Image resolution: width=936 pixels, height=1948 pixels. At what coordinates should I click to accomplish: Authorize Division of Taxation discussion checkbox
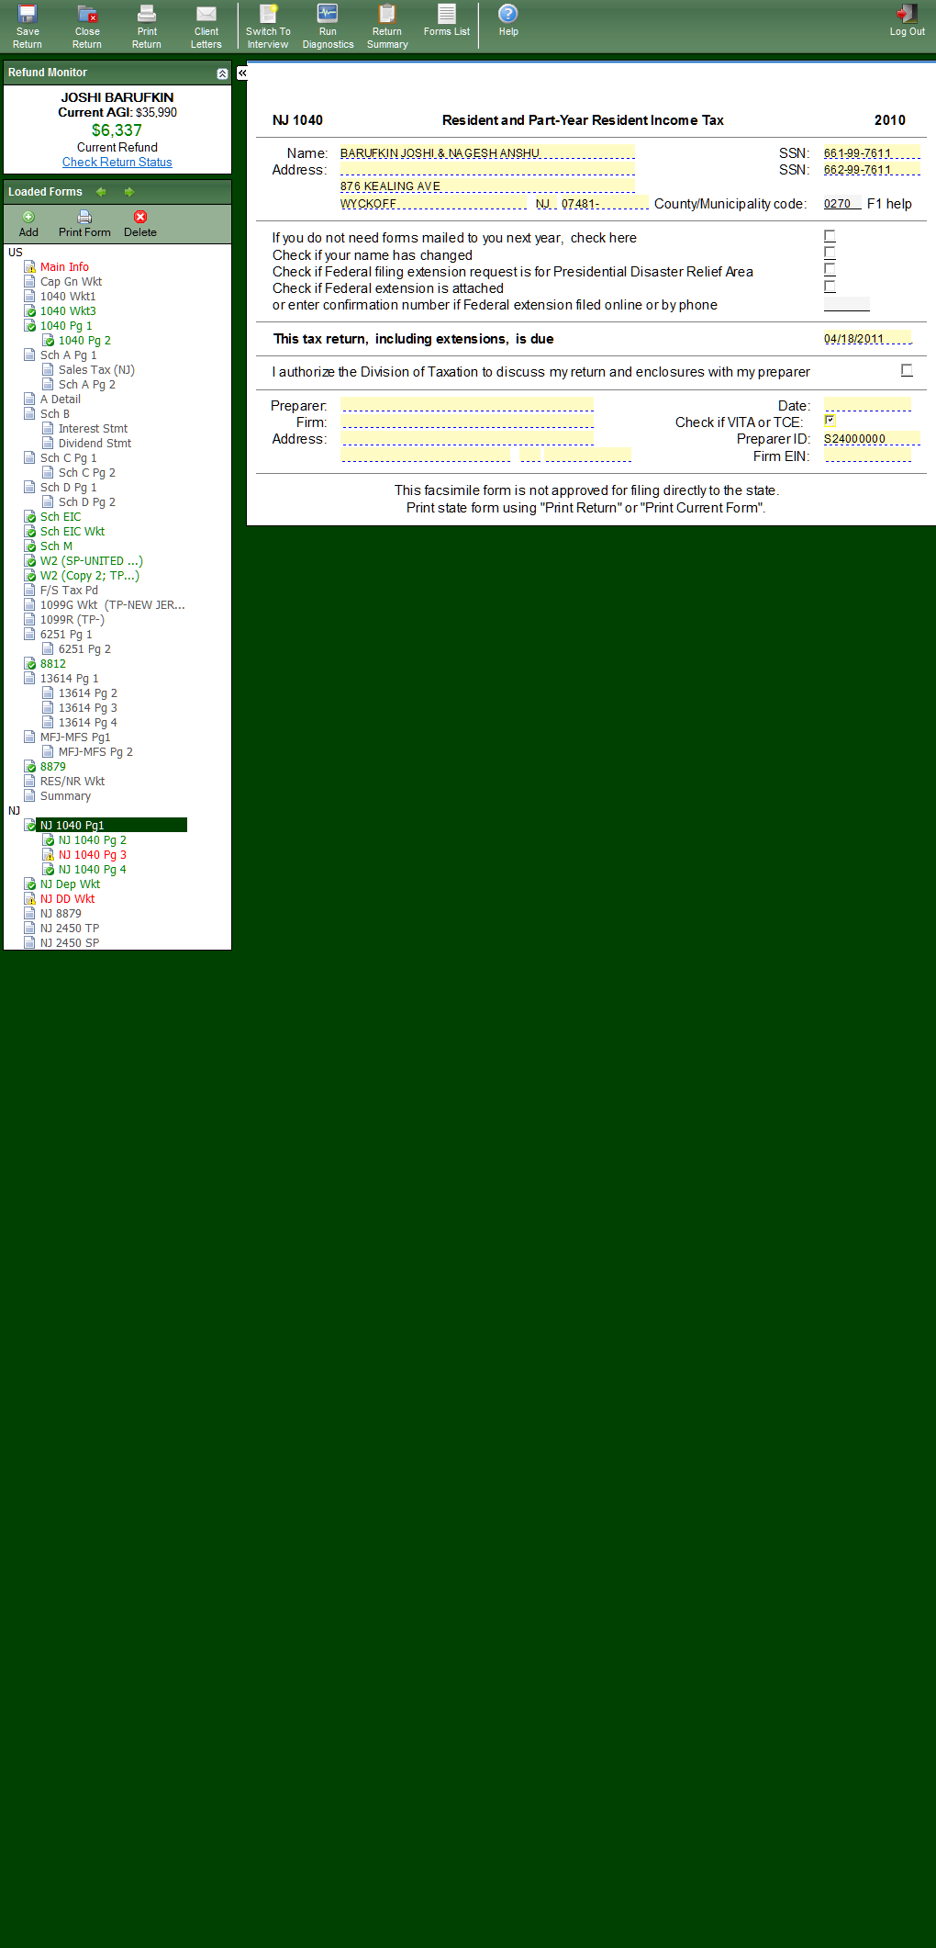tap(907, 370)
